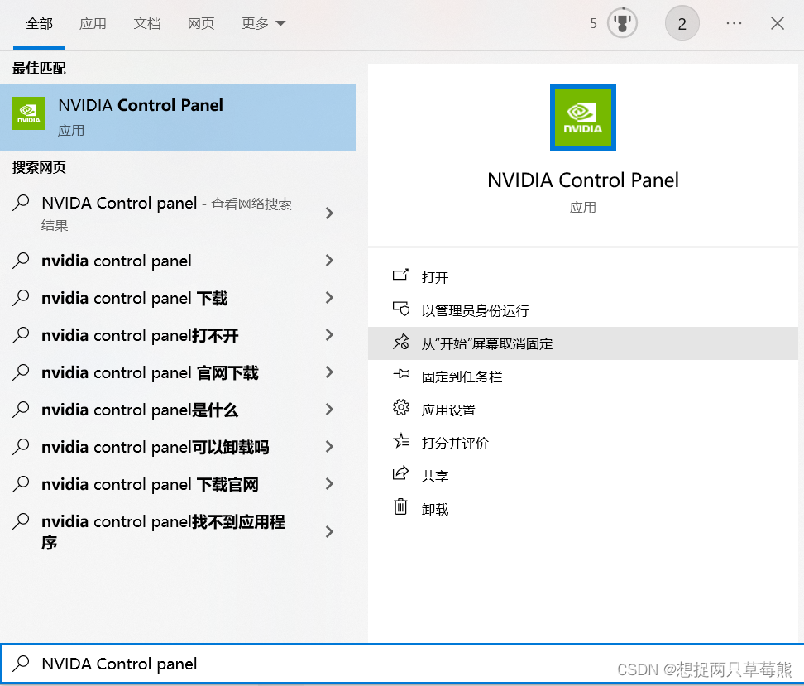Click 'NVIDIA Control Panel' title in details pane
This screenshot has width=804, height=686.
click(583, 180)
